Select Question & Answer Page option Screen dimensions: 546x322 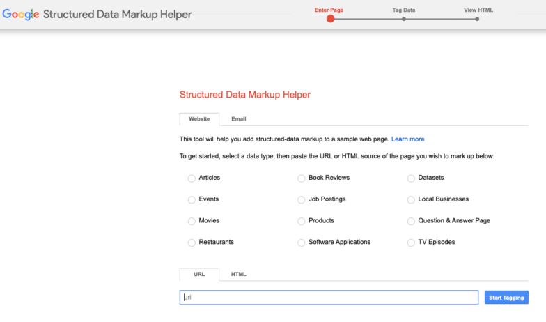point(411,222)
